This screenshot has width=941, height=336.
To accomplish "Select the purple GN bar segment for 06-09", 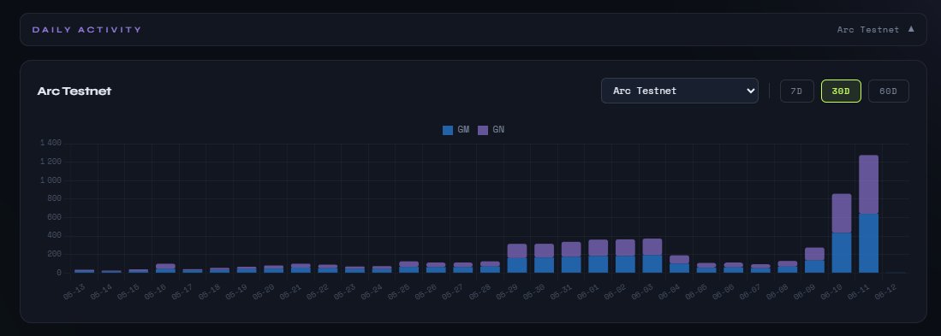I will click(x=814, y=254).
